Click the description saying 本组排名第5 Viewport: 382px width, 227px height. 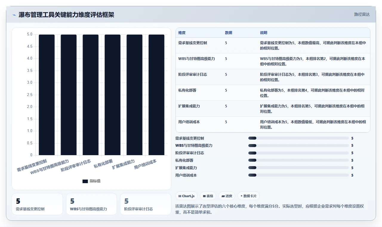(x=312, y=109)
